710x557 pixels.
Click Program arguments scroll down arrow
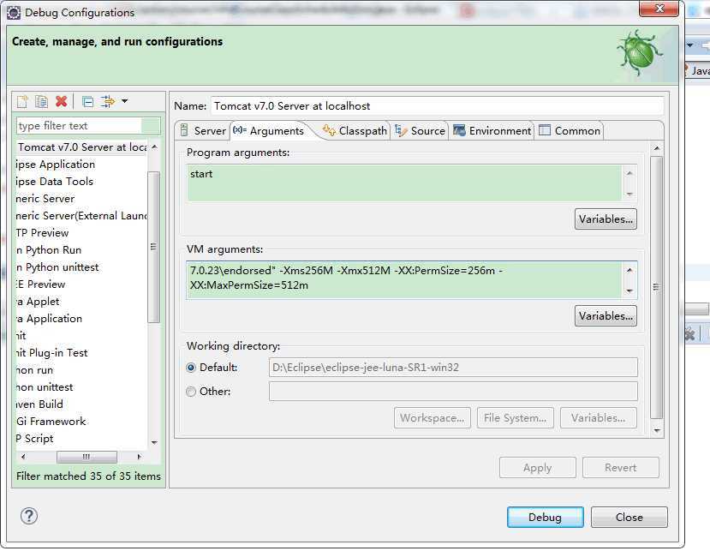[x=629, y=194]
